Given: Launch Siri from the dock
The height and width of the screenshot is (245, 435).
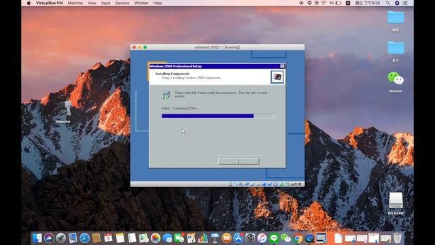Looking at the screenshot, I should tap(49, 238).
